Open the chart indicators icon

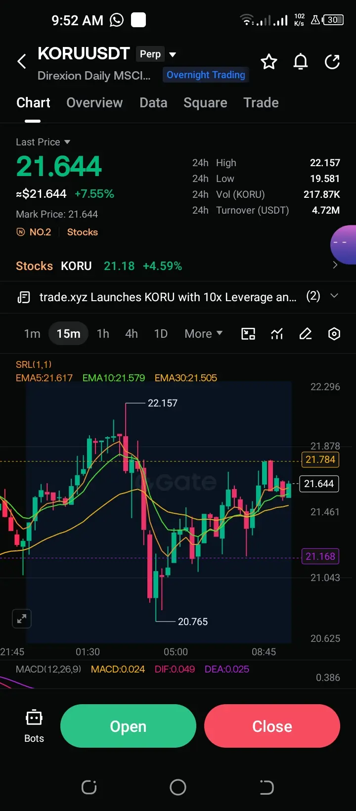[277, 334]
